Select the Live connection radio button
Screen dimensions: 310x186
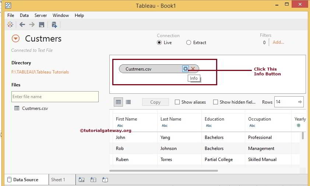159,42
